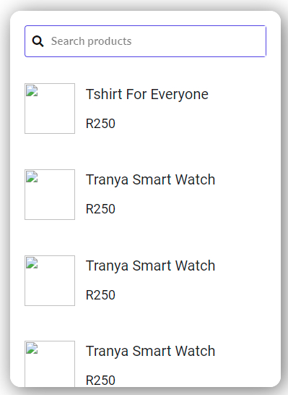
Task: Select the first Tranya Smart Watch title
Action: coord(150,180)
